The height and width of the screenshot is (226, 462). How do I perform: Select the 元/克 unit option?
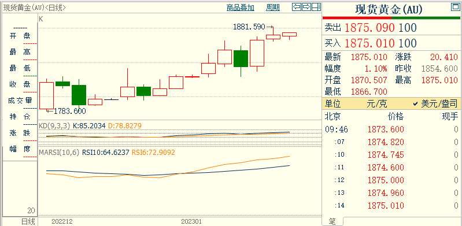pos(377,103)
